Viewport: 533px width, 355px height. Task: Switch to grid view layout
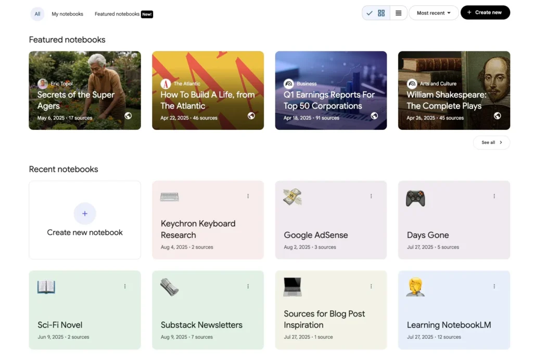point(381,13)
